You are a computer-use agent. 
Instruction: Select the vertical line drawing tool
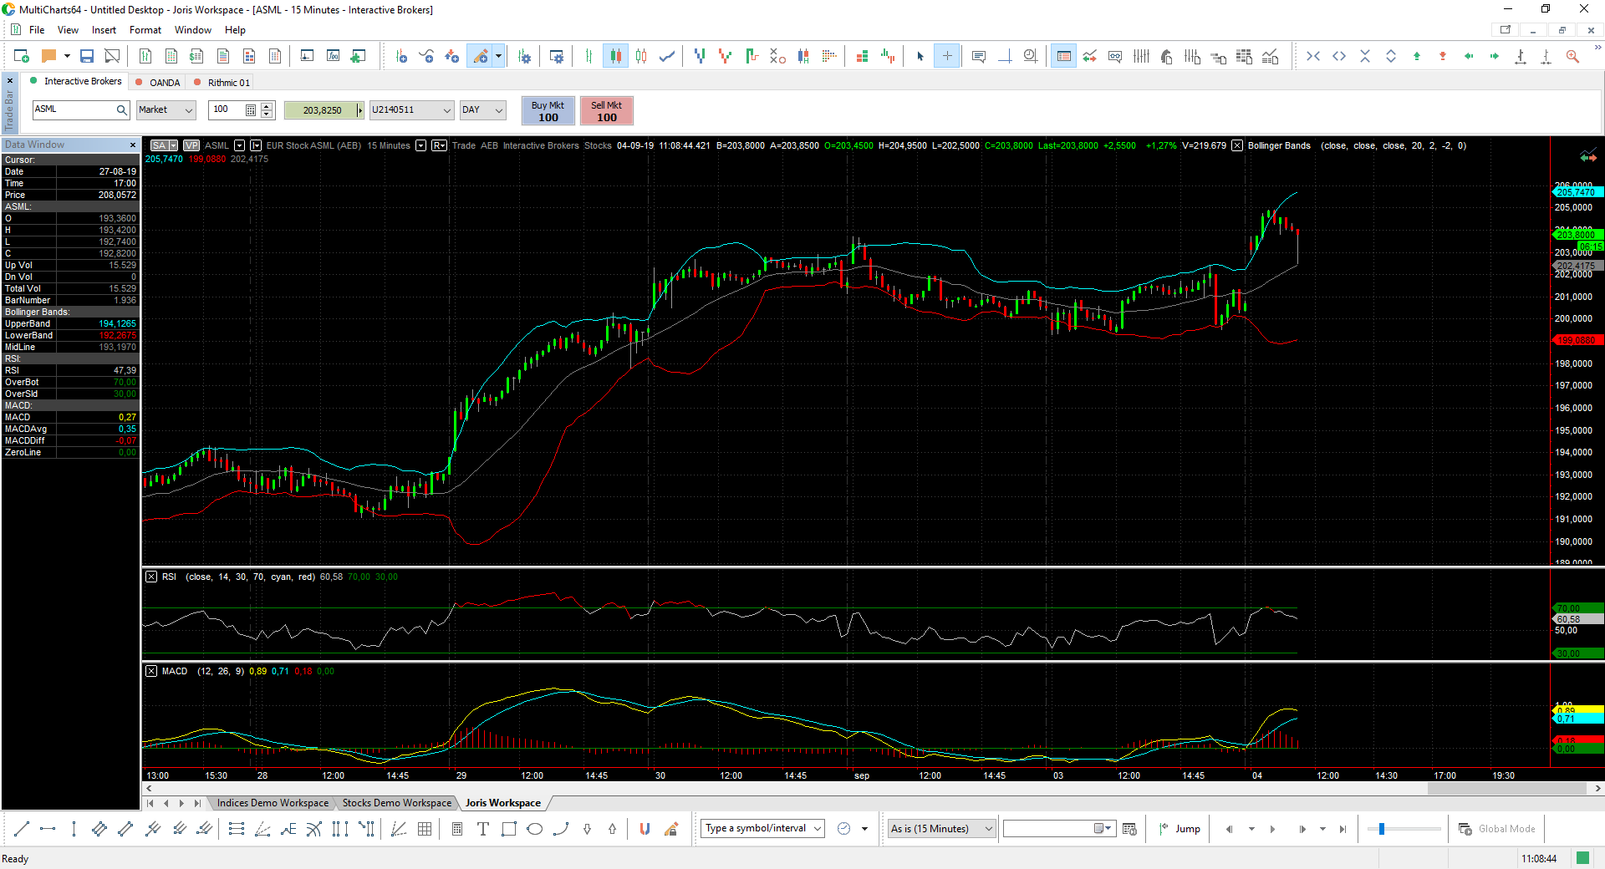(74, 829)
